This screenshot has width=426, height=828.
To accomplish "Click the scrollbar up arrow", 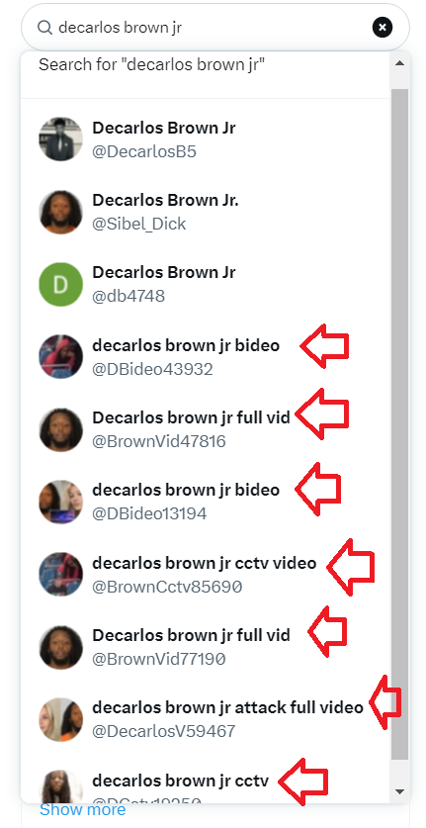I will click(x=399, y=63).
